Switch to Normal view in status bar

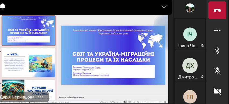click(125, 102)
